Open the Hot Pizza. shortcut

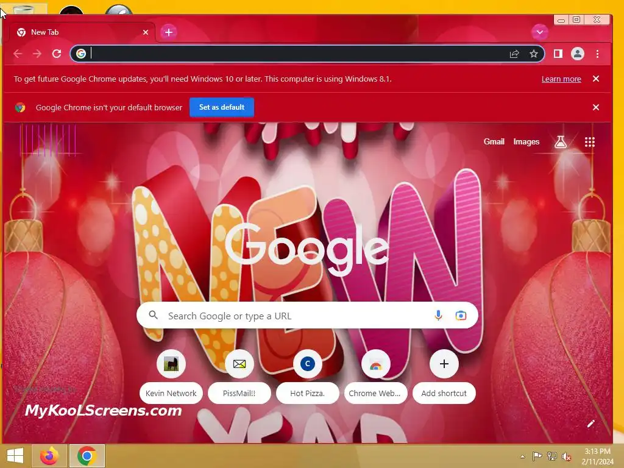[x=307, y=376]
